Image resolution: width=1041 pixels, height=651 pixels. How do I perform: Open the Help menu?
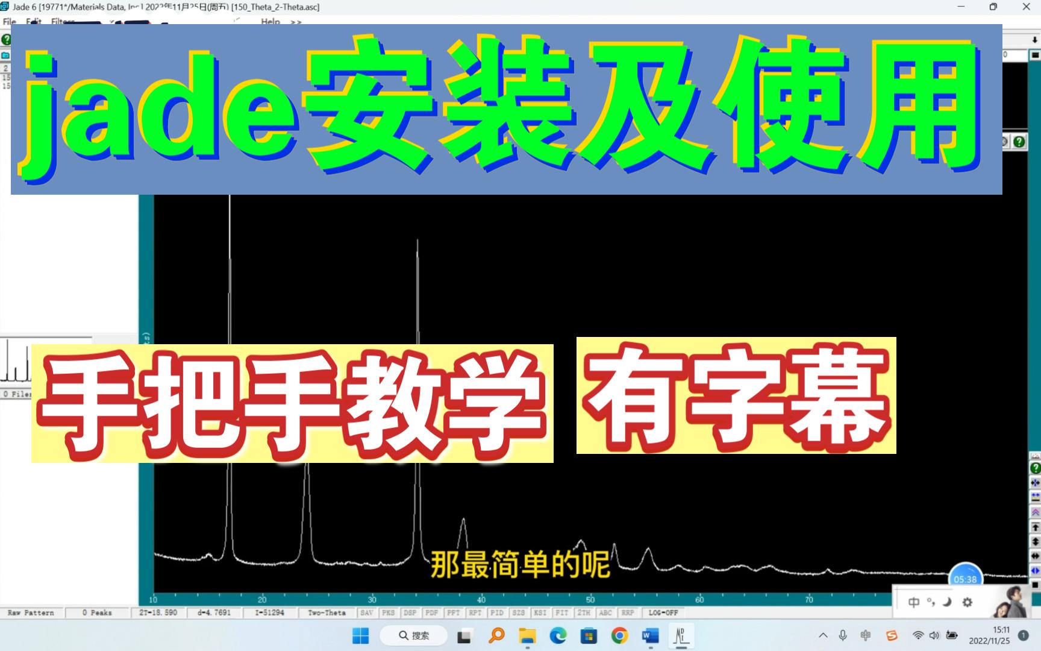[x=270, y=21]
